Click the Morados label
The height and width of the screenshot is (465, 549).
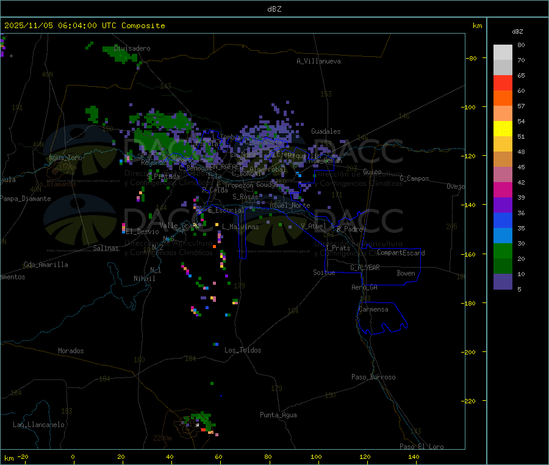[71, 351]
